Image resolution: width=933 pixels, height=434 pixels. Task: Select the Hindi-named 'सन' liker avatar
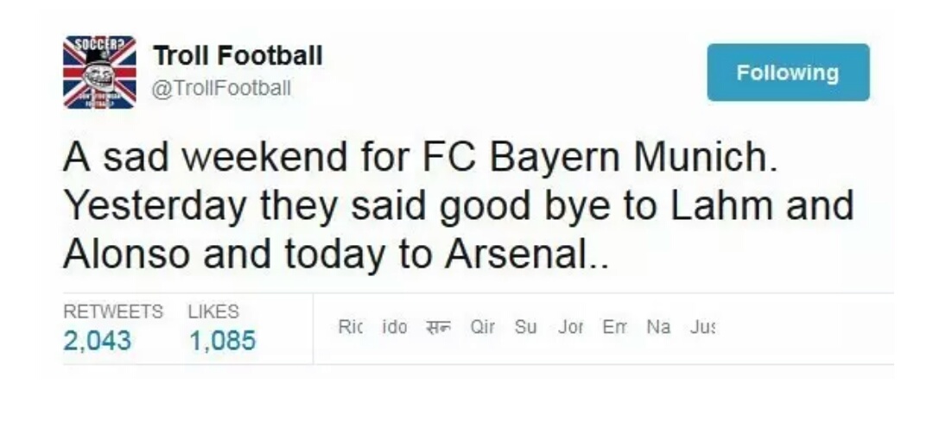pyautogui.click(x=439, y=328)
